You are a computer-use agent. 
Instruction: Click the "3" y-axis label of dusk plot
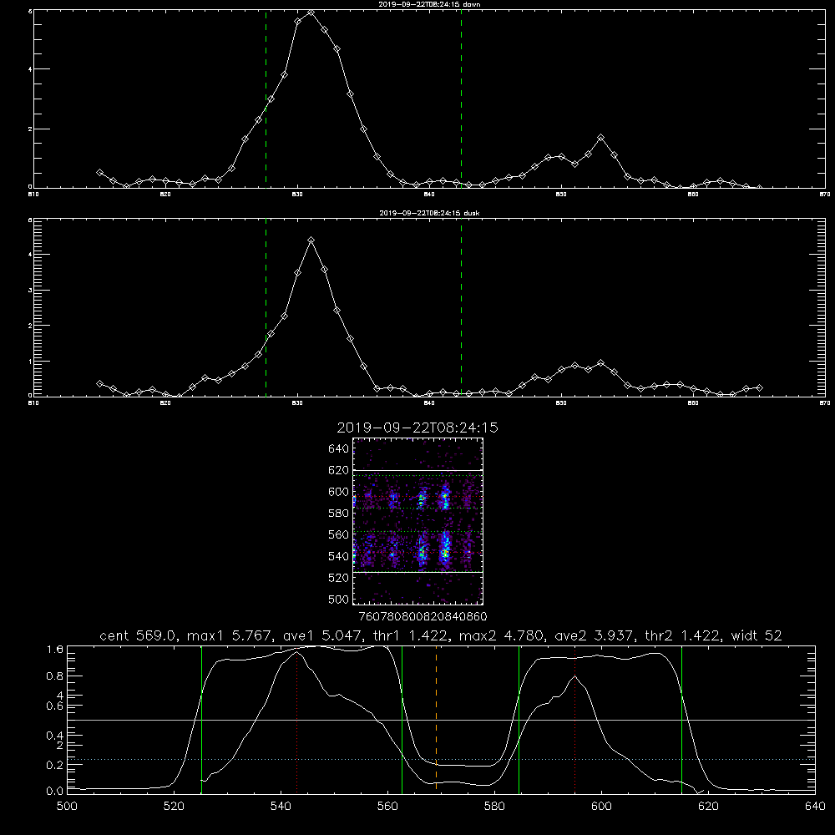pos(30,291)
